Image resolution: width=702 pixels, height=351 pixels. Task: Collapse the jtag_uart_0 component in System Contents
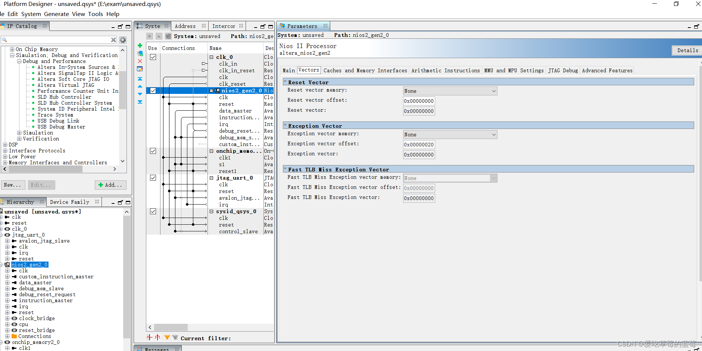pos(212,178)
